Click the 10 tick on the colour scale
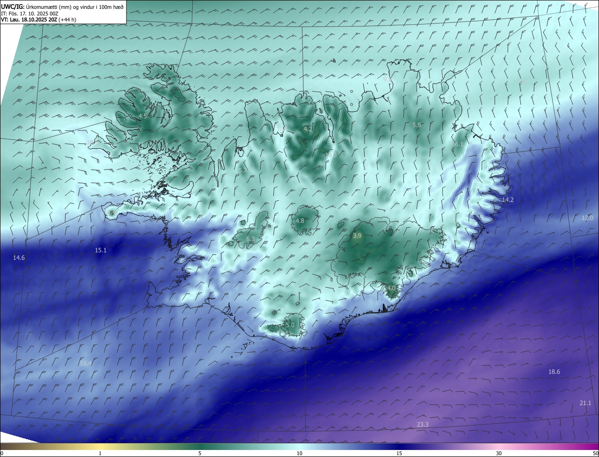The height and width of the screenshot is (457, 599). [x=299, y=453]
